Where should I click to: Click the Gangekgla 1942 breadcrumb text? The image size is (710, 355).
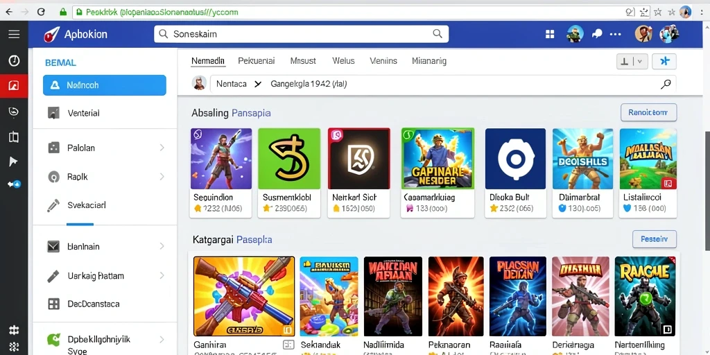click(x=309, y=84)
